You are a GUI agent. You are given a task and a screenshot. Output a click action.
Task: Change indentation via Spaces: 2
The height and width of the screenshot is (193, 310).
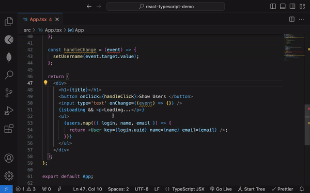click(x=118, y=189)
